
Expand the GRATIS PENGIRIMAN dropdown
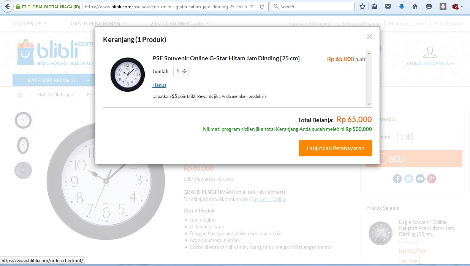[x=98, y=24]
